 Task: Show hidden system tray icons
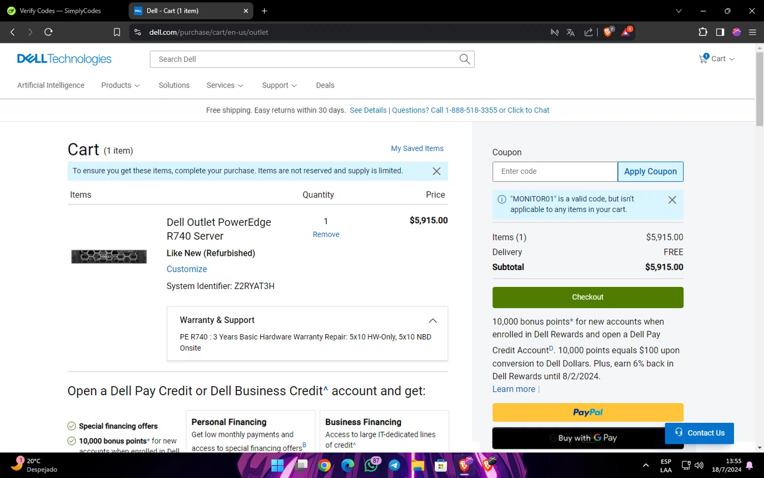tap(646, 465)
